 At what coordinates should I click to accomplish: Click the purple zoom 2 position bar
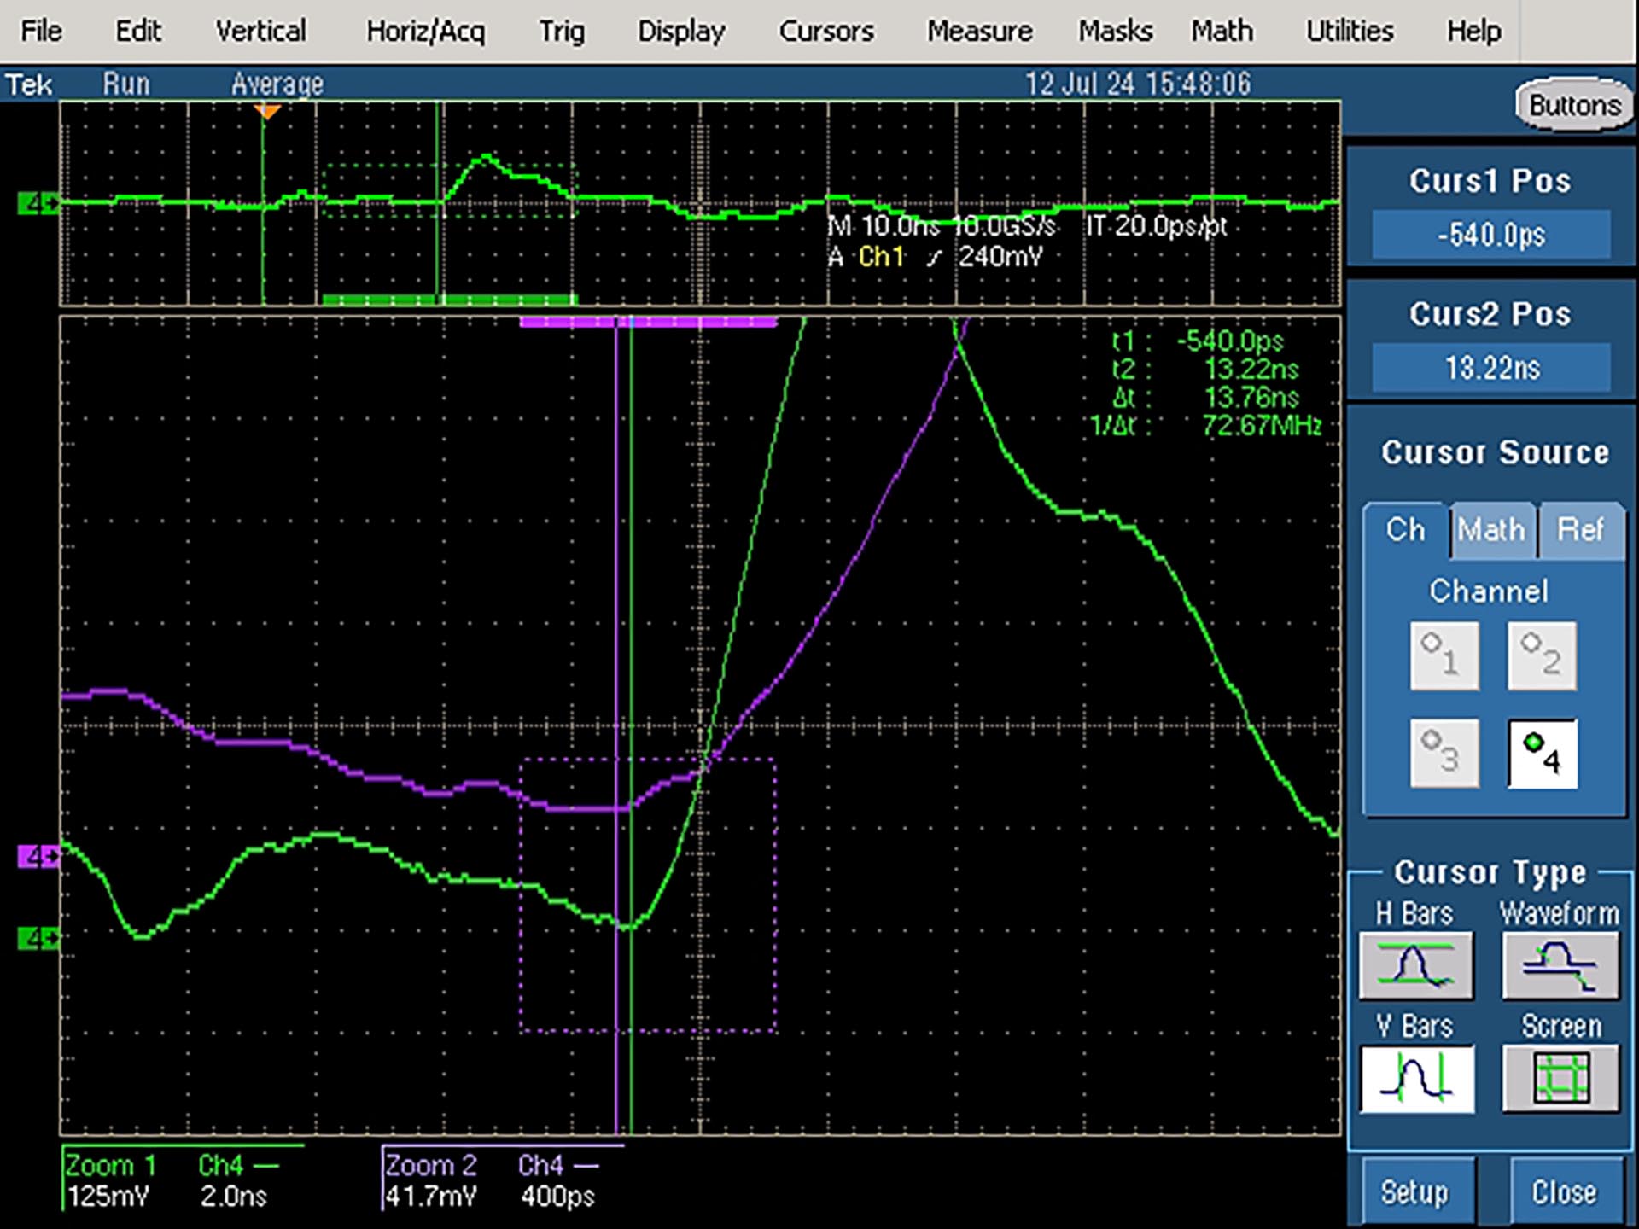click(x=648, y=323)
